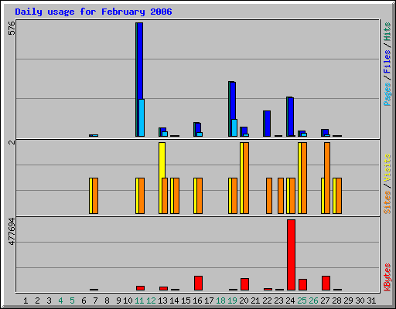Select the cyan pages bar for day 11

pos(142,117)
